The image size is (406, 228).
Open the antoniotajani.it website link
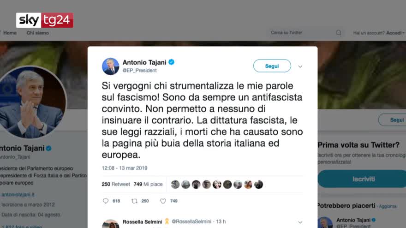click(18, 194)
